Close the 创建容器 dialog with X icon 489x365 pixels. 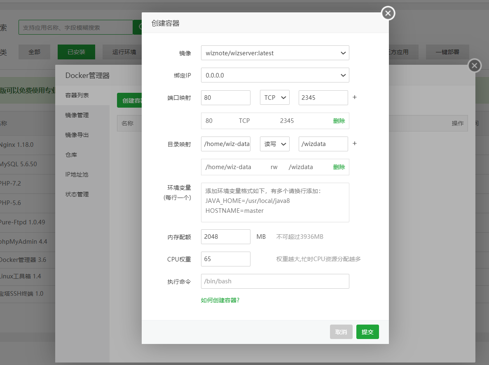pyautogui.click(x=388, y=14)
